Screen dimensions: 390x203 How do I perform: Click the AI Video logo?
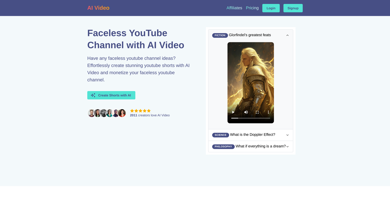98,8
